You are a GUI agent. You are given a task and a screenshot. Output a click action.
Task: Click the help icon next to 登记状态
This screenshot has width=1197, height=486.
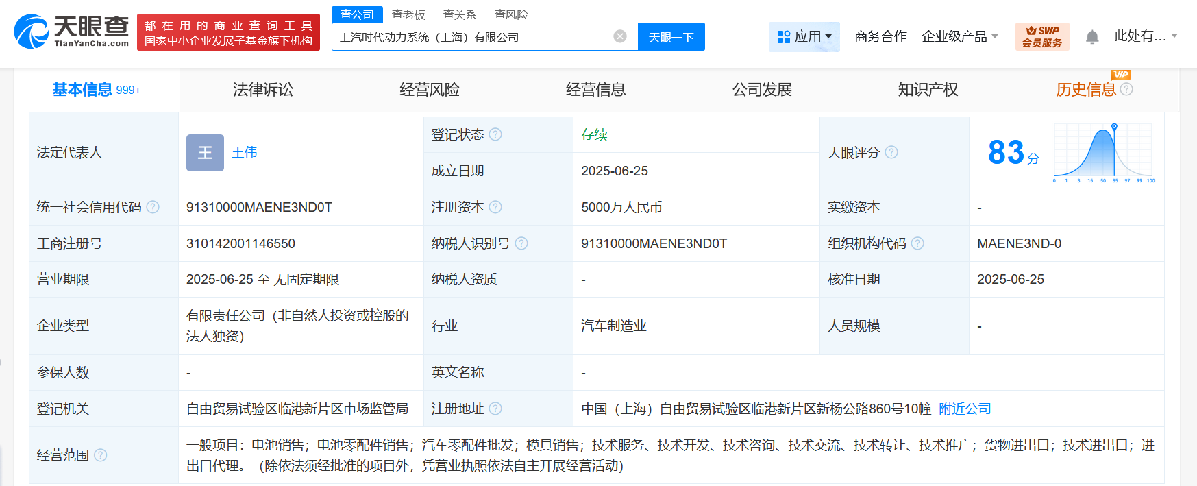(x=495, y=134)
